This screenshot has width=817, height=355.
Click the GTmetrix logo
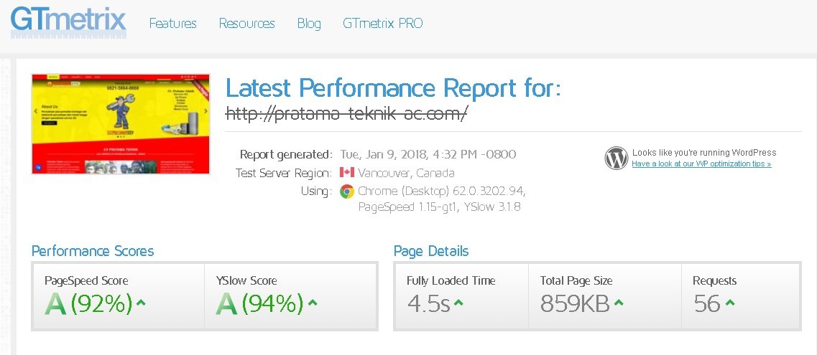click(x=68, y=22)
